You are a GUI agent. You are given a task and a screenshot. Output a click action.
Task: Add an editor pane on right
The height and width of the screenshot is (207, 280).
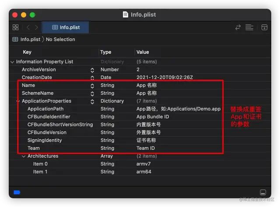tap(264, 27)
